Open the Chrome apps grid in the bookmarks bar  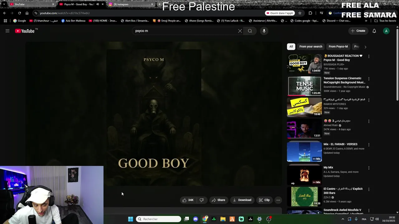(x=5, y=21)
